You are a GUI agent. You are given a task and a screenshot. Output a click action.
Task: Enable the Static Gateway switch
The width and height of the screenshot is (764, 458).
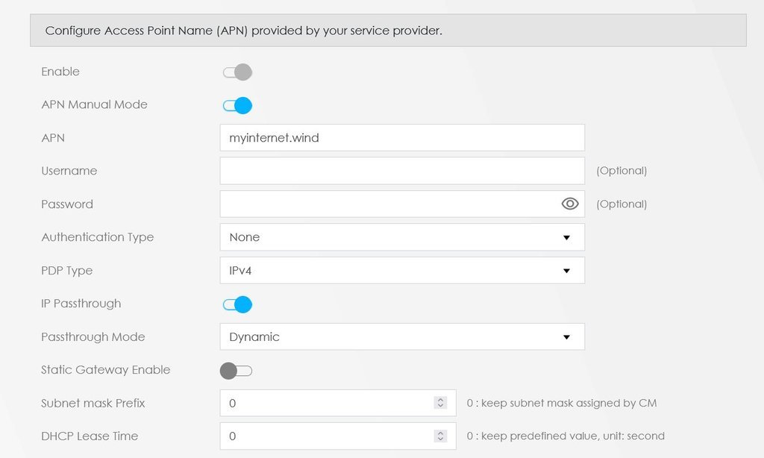click(237, 371)
